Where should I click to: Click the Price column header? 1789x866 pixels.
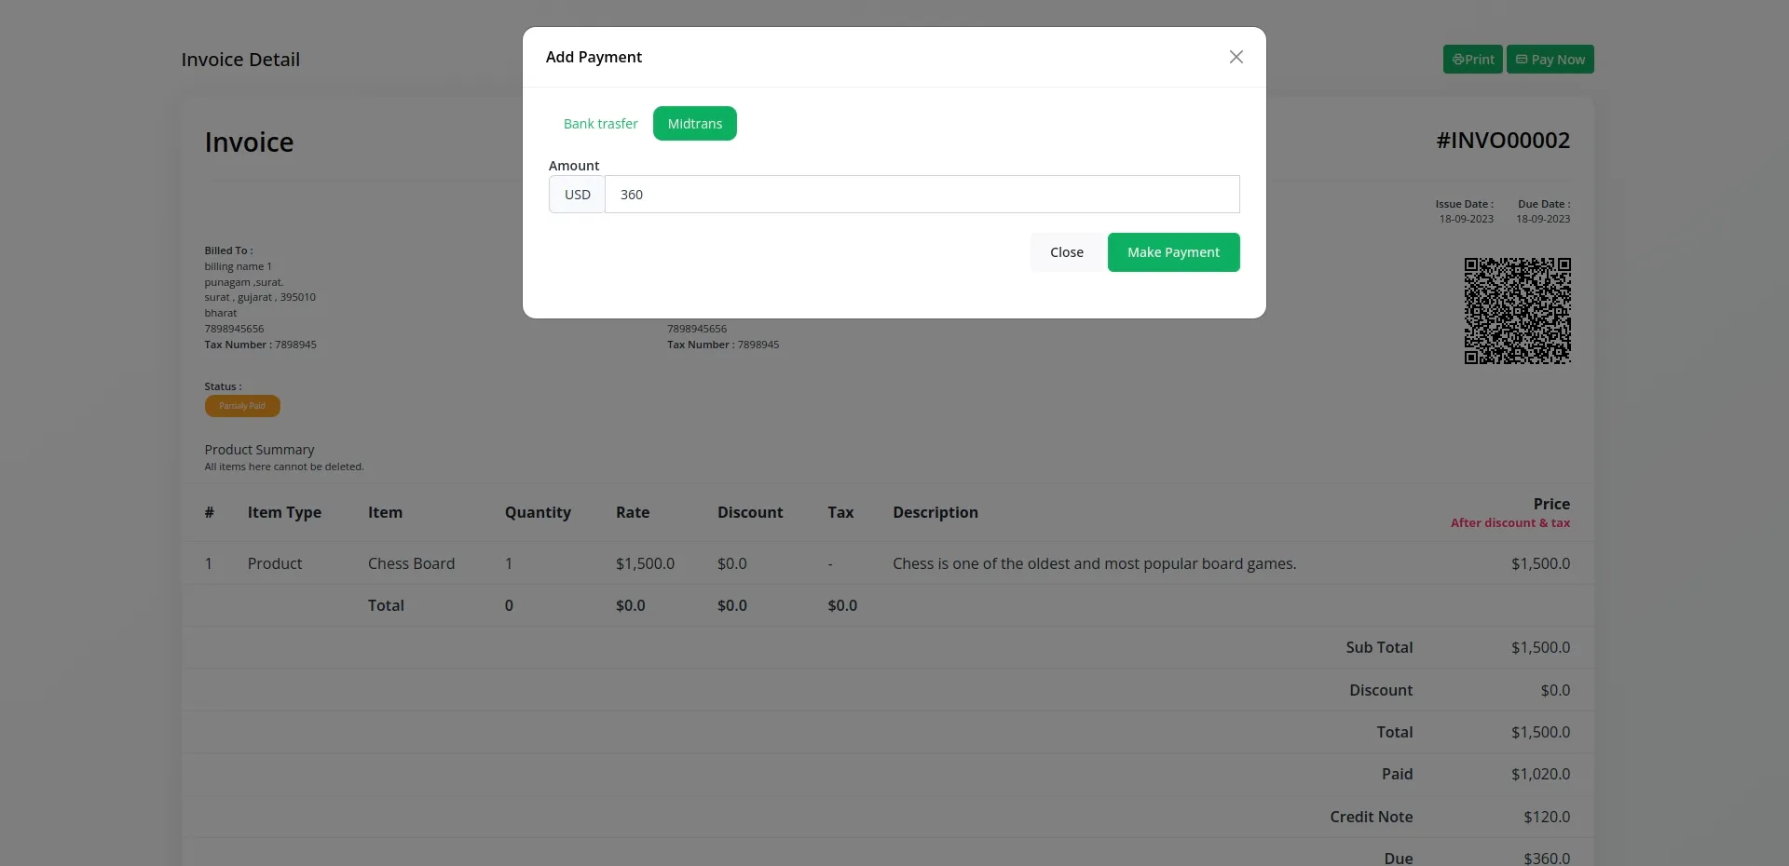coord(1551,504)
